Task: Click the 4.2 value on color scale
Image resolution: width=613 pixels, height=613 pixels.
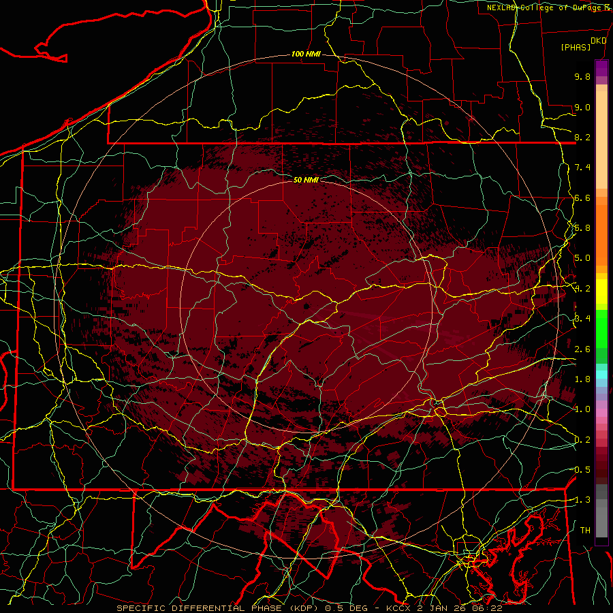Action: pyautogui.click(x=582, y=289)
